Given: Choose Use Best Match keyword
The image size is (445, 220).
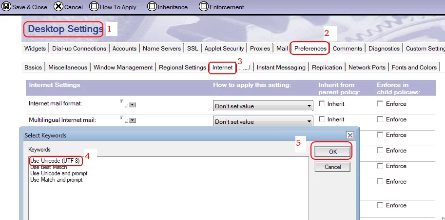Looking at the screenshot, I should coord(49,167).
